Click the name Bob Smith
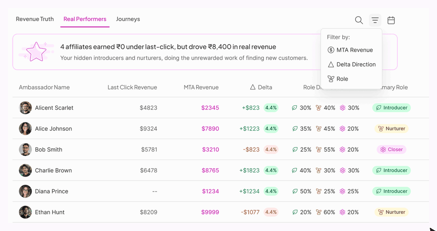 [x=48, y=149]
